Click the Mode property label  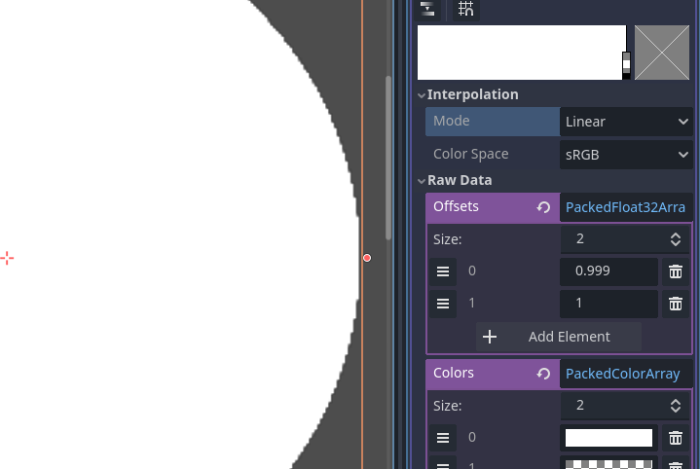[x=452, y=121]
